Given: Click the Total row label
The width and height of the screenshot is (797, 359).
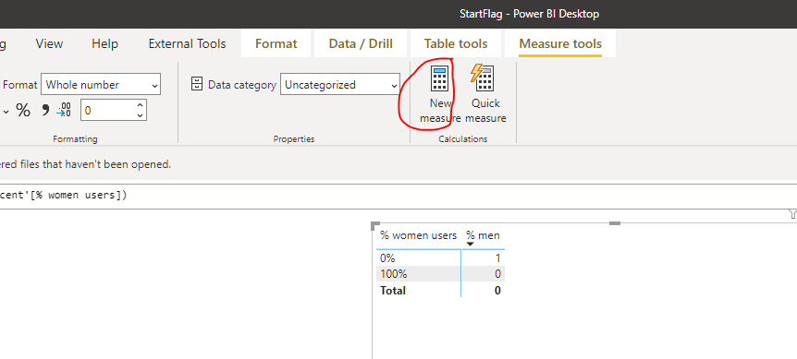Looking at the screenshot, I should [392, 291].
